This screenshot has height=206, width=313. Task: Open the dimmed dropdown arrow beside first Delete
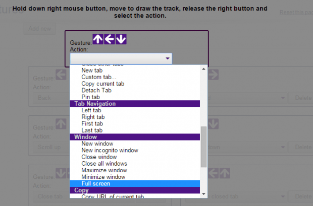(283, 98)
